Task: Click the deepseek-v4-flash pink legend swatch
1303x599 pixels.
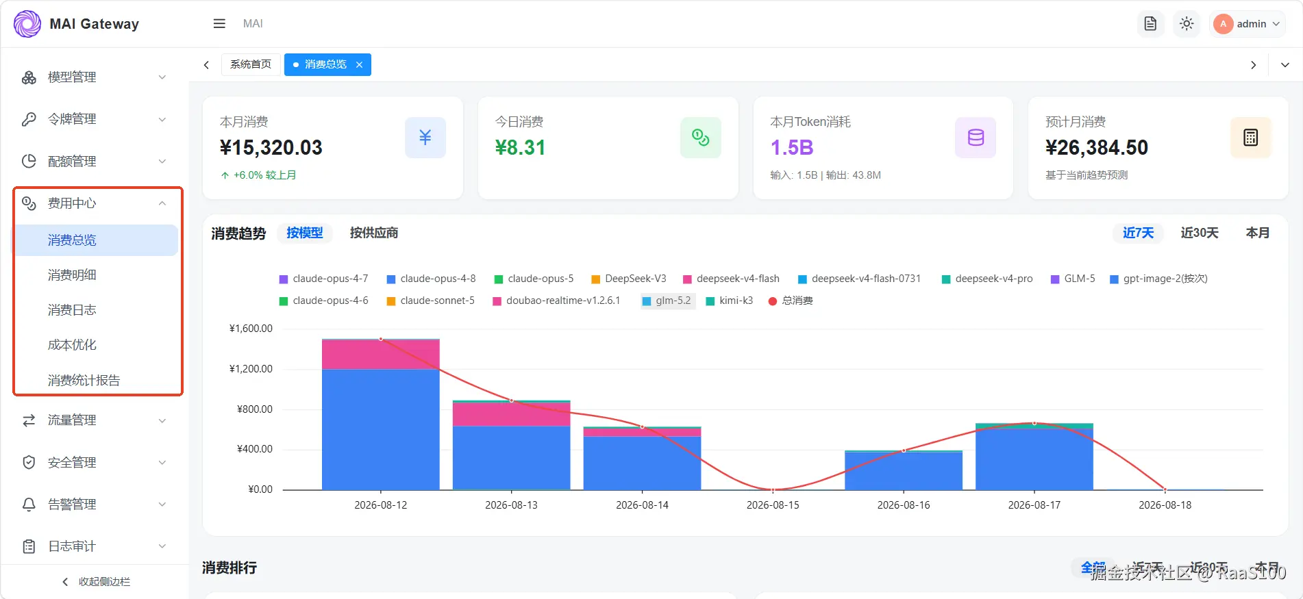Action: [687, 279]
